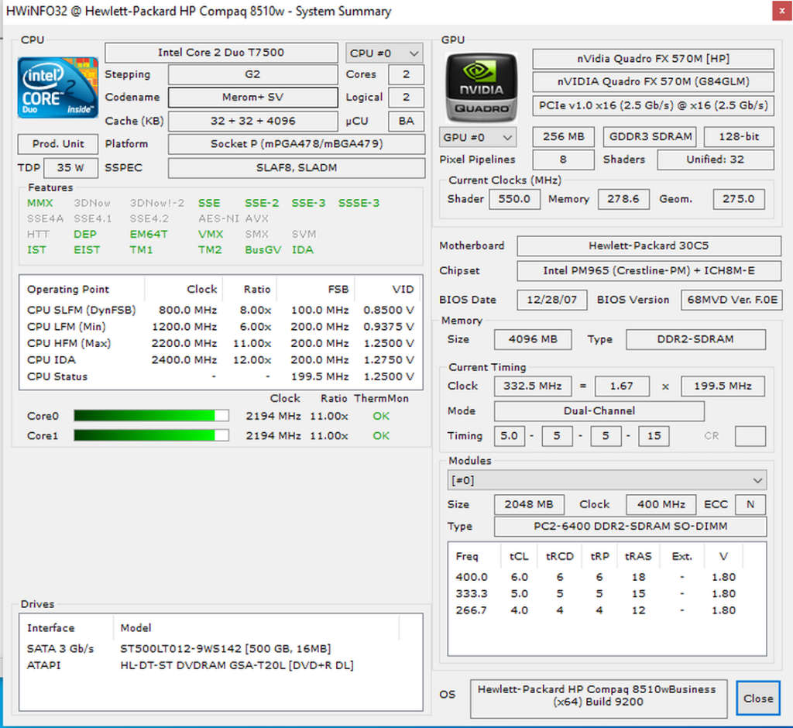Click the Merom+ SV codename field
Image resolution: width=793 pixels, height=728 pixels.
[252, 98]
